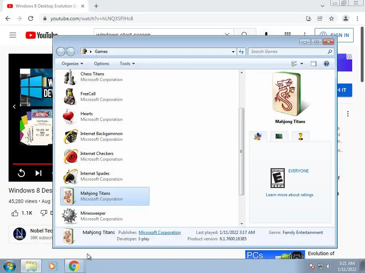Open the statistics tab with trophy icon
Viewport: 365px width, 273px height.
(300, 136)
